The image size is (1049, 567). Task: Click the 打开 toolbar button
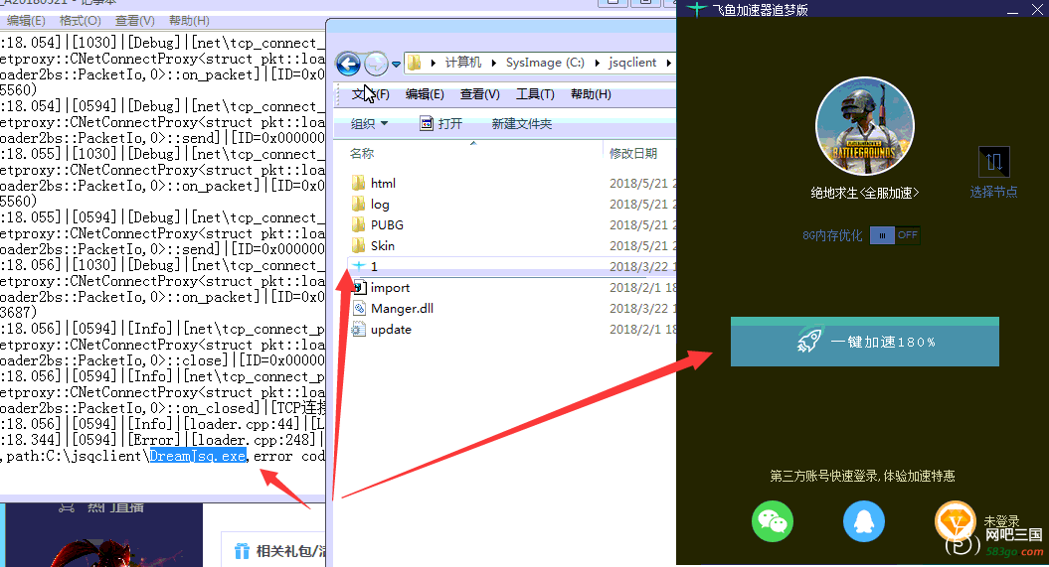click(441, 123)
